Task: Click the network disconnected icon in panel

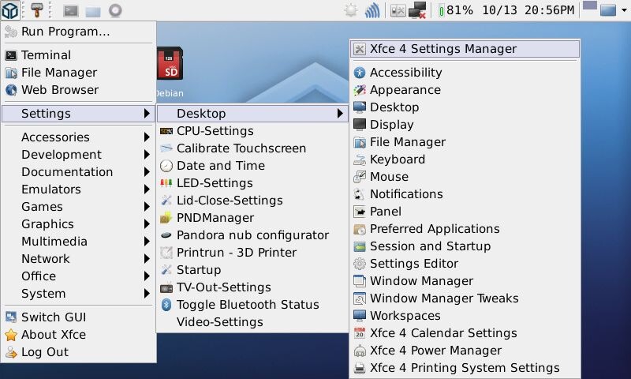Action: click(417, 10)
